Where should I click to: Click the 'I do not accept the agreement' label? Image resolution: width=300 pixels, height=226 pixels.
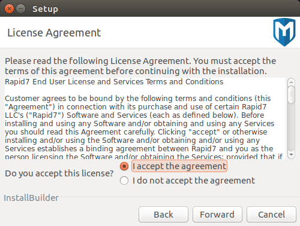coord(194,181)
